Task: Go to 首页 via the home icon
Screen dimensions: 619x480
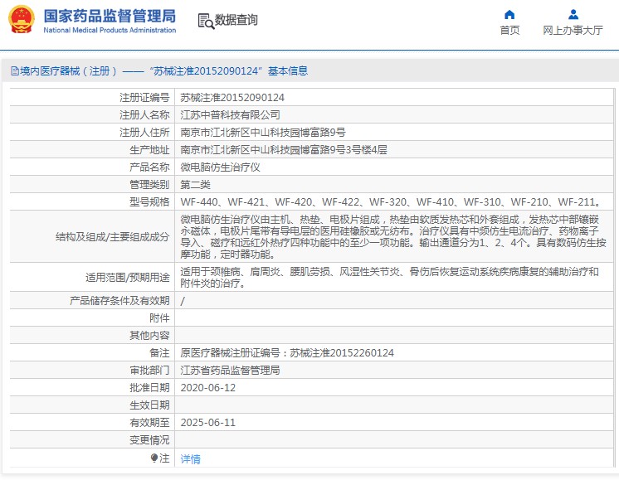Action: [509, 15]
